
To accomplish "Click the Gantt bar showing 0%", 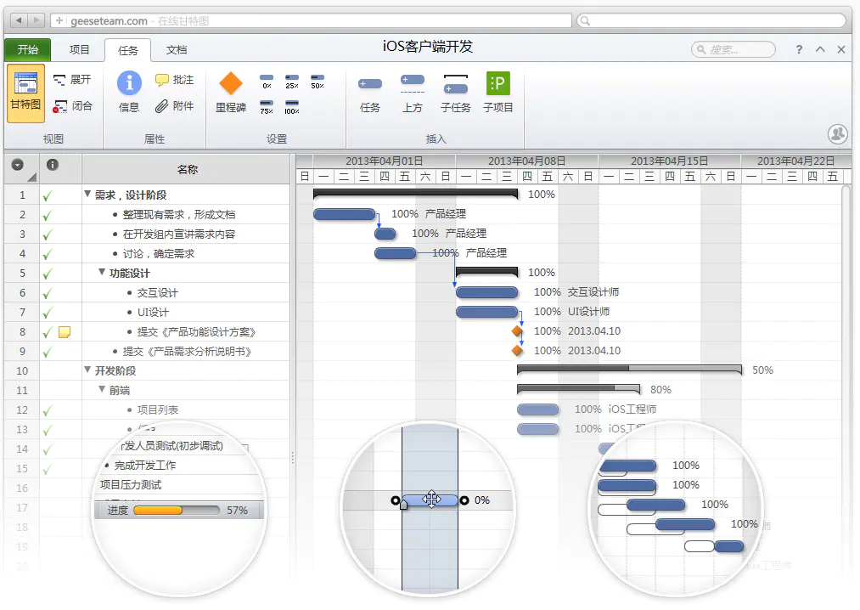I will tap(430, 500).
